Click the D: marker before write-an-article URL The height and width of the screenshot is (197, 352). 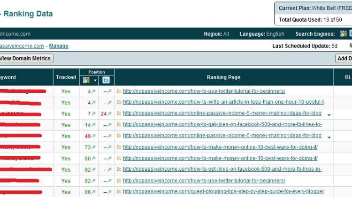pyautogui.click(x=119, y=102)
